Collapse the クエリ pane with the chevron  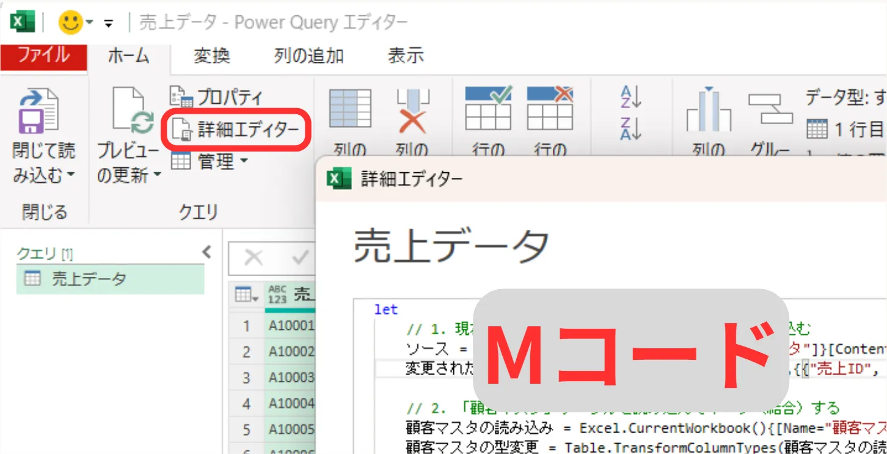click(206, 252)
